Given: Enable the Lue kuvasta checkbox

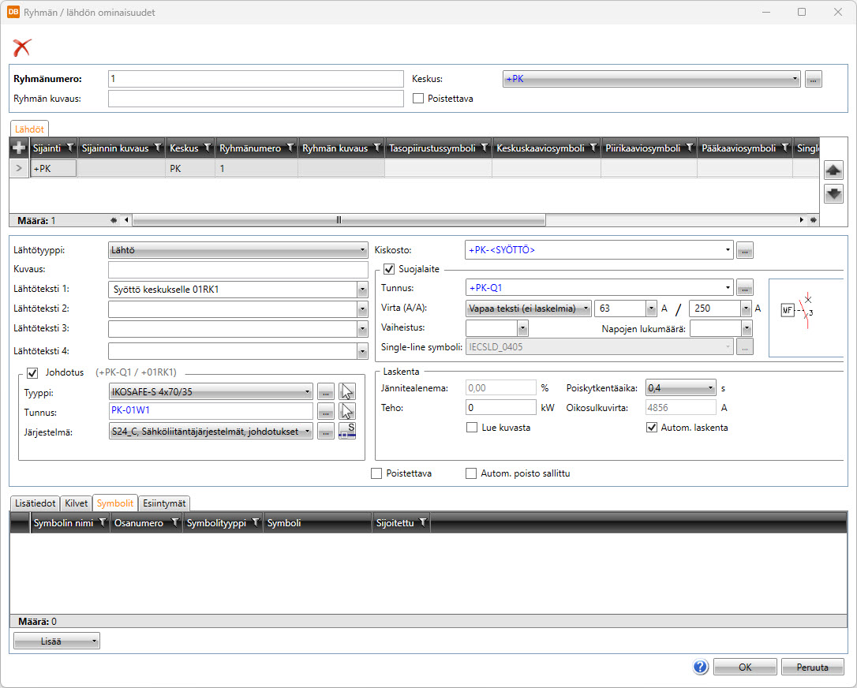Looking at the screenshot, I should click(472, 428).
